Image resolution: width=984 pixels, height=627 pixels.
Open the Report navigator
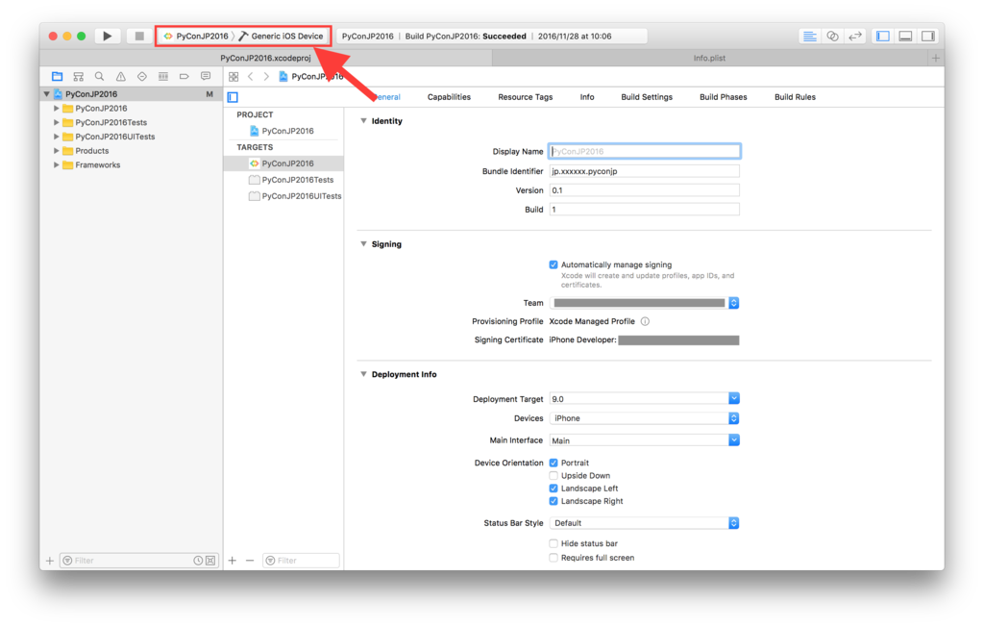click(206, 77)
